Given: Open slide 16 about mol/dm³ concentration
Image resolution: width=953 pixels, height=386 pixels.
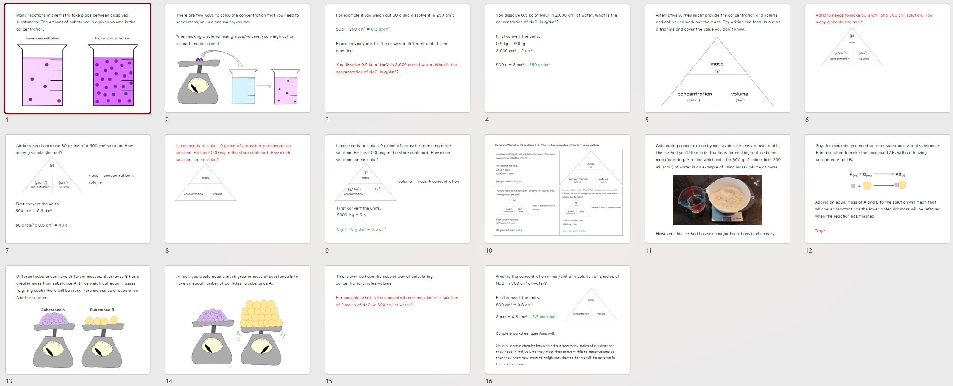Looking at the screenshot, I should point(557,319).
